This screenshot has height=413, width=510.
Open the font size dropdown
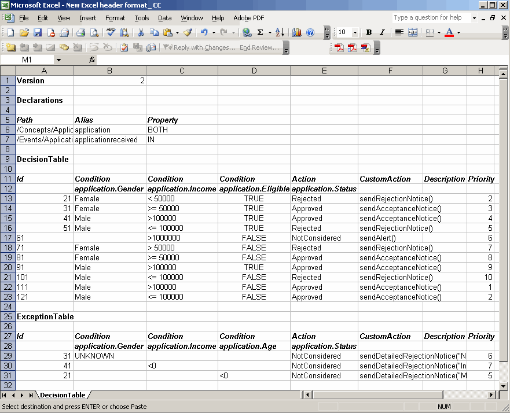coord(355,32)
